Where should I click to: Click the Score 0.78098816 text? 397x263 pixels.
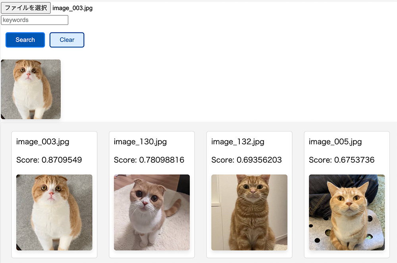[149, 160]
